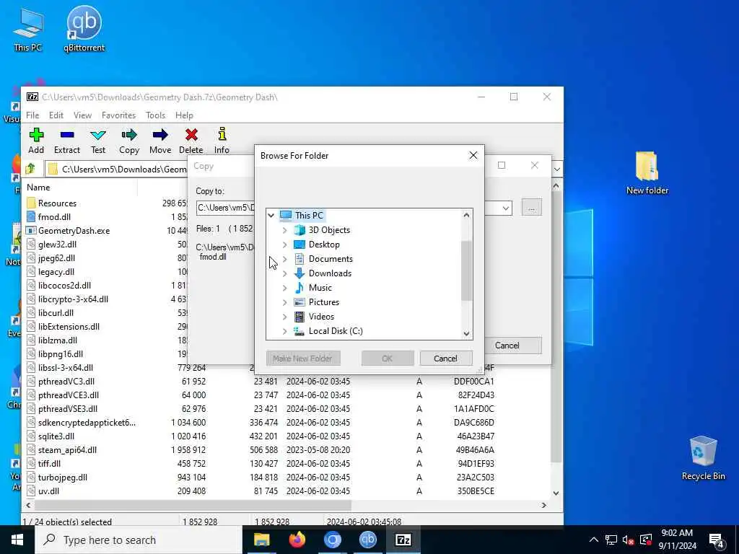The width and height of the screenshot is (739, 554).
Task: Click the taskbar search box
Action: (138, 540)
